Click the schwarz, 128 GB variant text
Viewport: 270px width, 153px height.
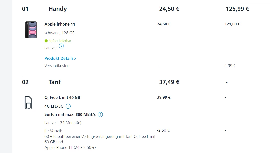[59, 33]
